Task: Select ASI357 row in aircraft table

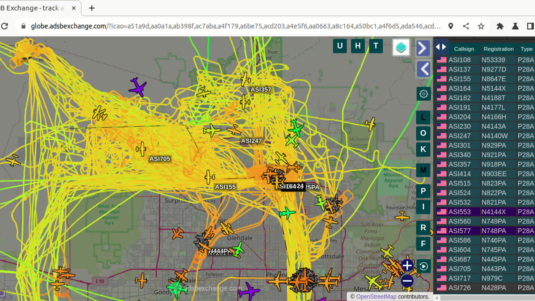Action: tap(485, 164)
